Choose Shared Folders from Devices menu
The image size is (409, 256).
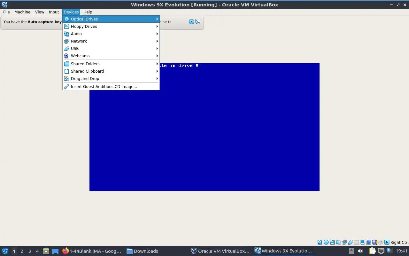tap(111, 64)
